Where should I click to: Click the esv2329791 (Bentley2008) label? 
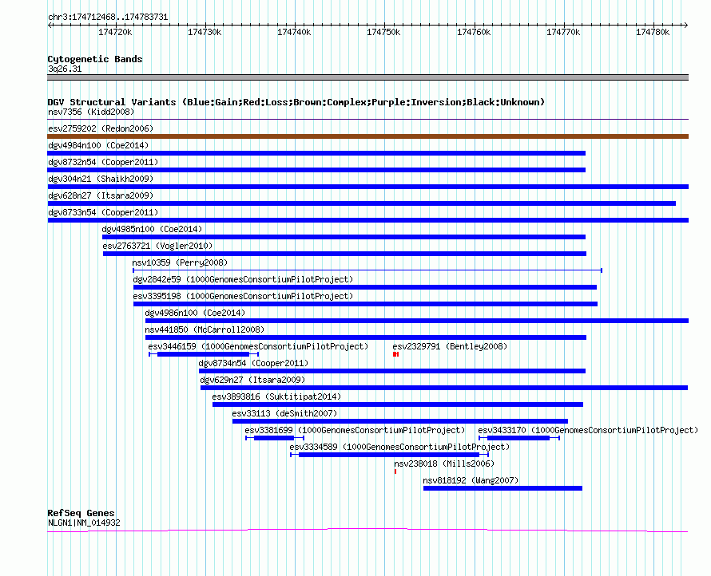click(x=450, y=346)
